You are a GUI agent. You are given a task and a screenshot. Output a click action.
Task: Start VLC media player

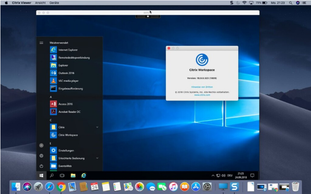(x=68, y=80)
